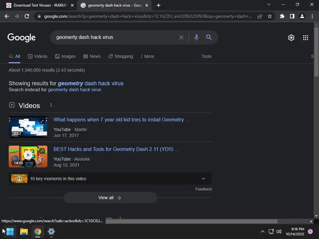Image resolution: width=319 pixels, height=239 pixels.
Task: Close the Download Test Viruses tab
Action: pyautogui.click(x=72, y=5)
